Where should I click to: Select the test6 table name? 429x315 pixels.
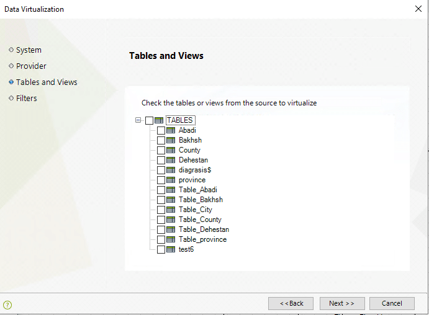pos(186,249)
